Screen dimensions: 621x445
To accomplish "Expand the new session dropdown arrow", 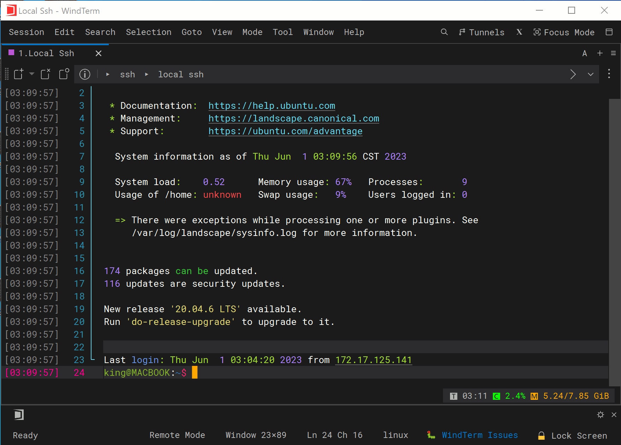I will pos(32,74).
